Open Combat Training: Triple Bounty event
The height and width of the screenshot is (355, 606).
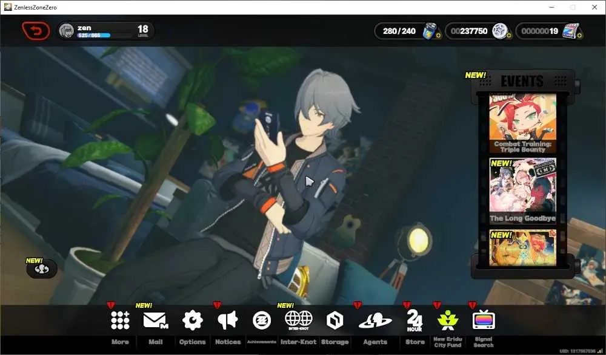(x=522, y=123)
